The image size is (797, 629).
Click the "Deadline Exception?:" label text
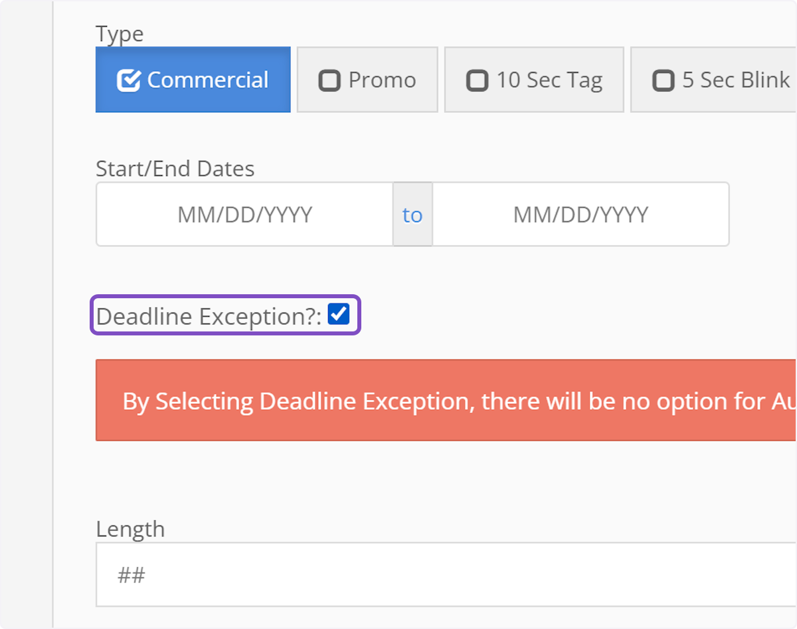click(x=209, y=317)
